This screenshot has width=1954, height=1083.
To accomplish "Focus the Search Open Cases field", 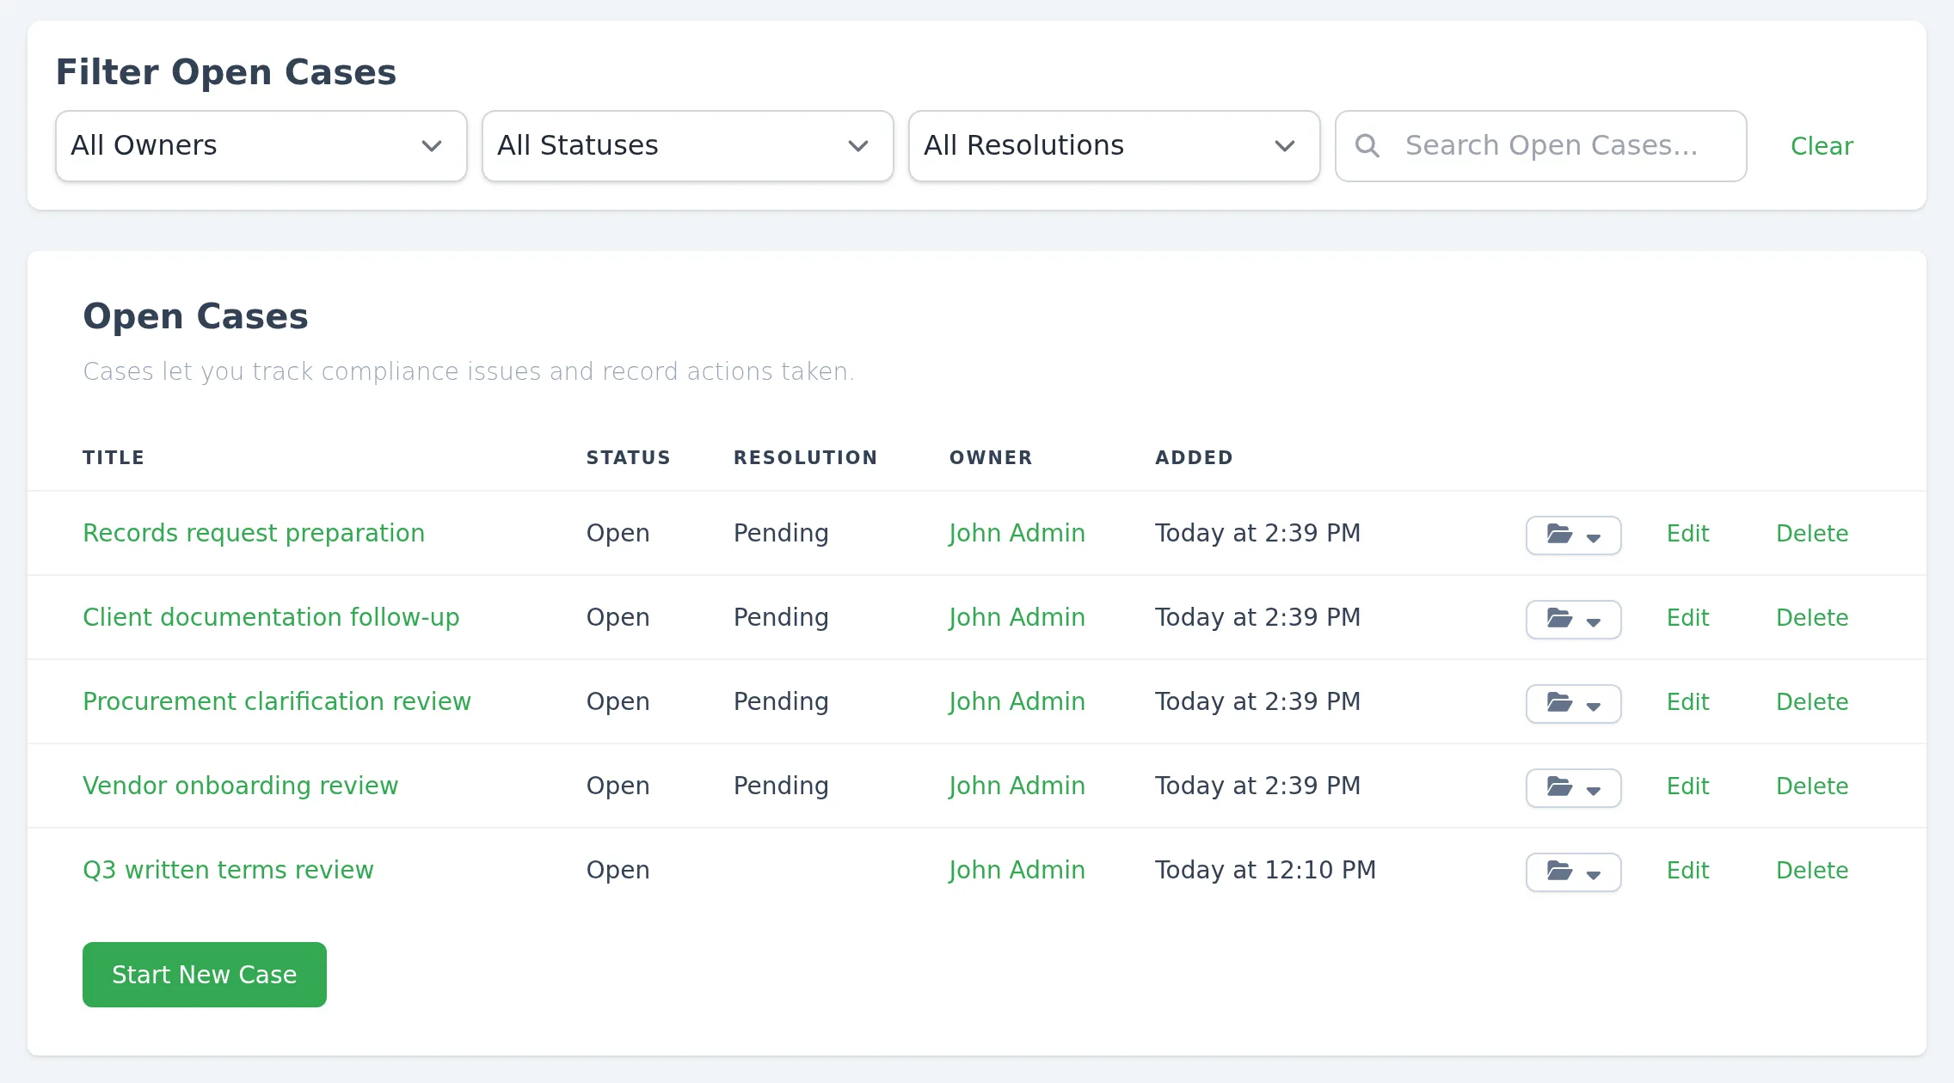I will [1541, 145].
